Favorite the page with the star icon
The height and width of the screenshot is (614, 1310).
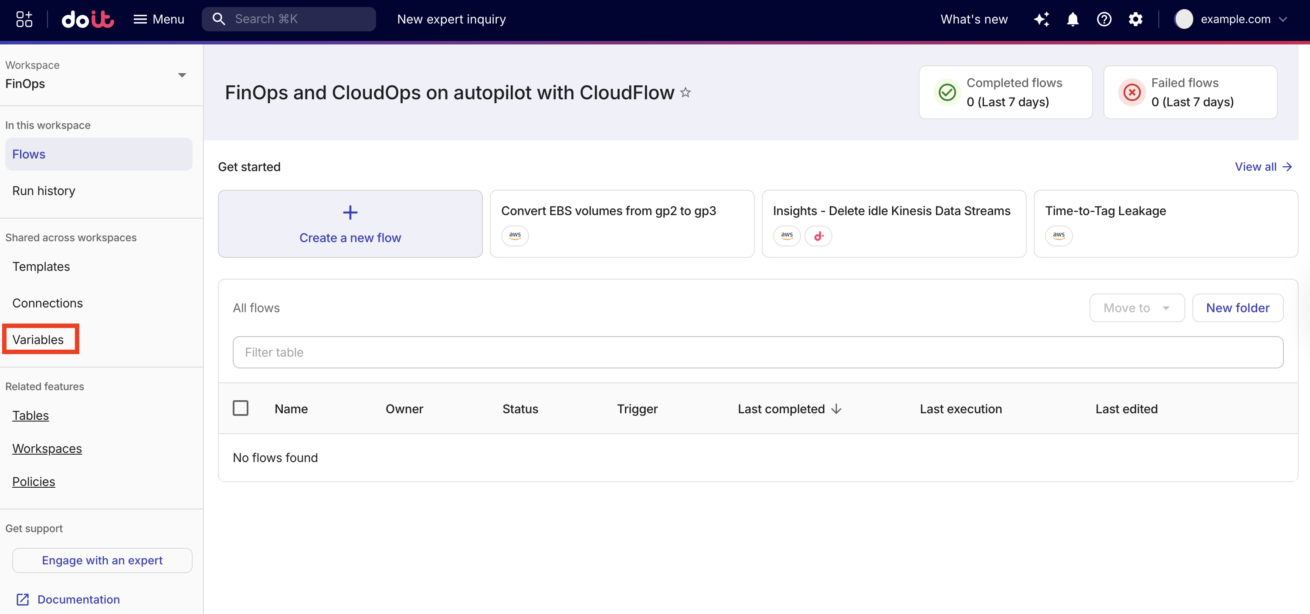(686, 92)
